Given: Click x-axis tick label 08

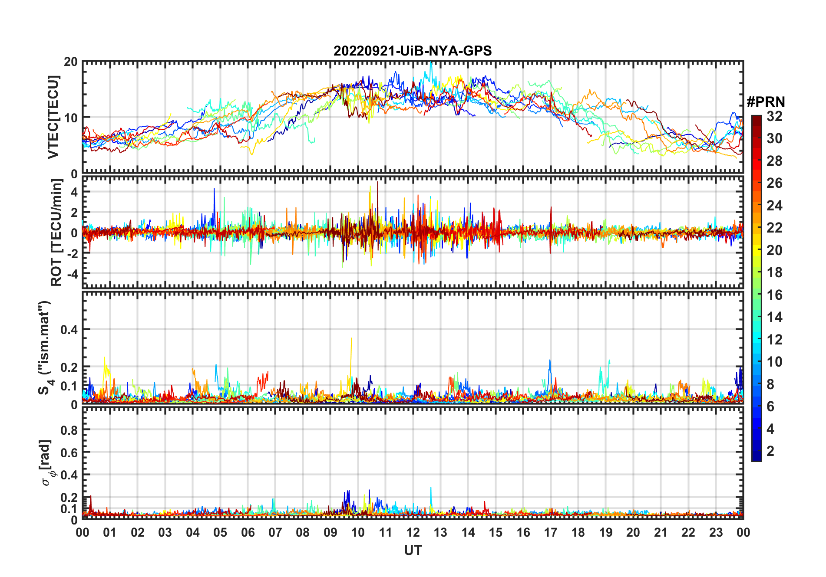Looking at the screenshot, I should pos(303,532).
